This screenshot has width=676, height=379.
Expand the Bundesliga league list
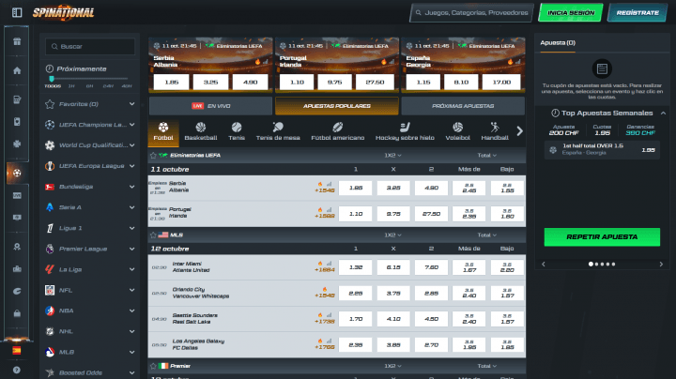coord(131,186)
